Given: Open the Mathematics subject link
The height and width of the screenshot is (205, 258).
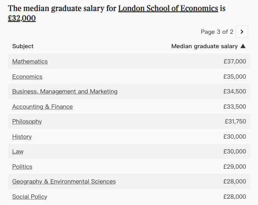Looking at the screenshot, I should tap(30, 61).
